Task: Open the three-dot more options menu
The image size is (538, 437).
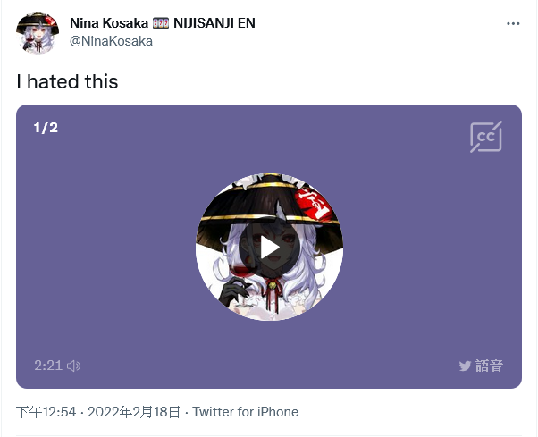Action: coord(513,23)
